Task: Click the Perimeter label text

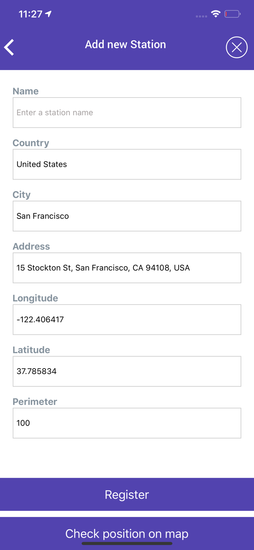Action: tap(35, 401)
